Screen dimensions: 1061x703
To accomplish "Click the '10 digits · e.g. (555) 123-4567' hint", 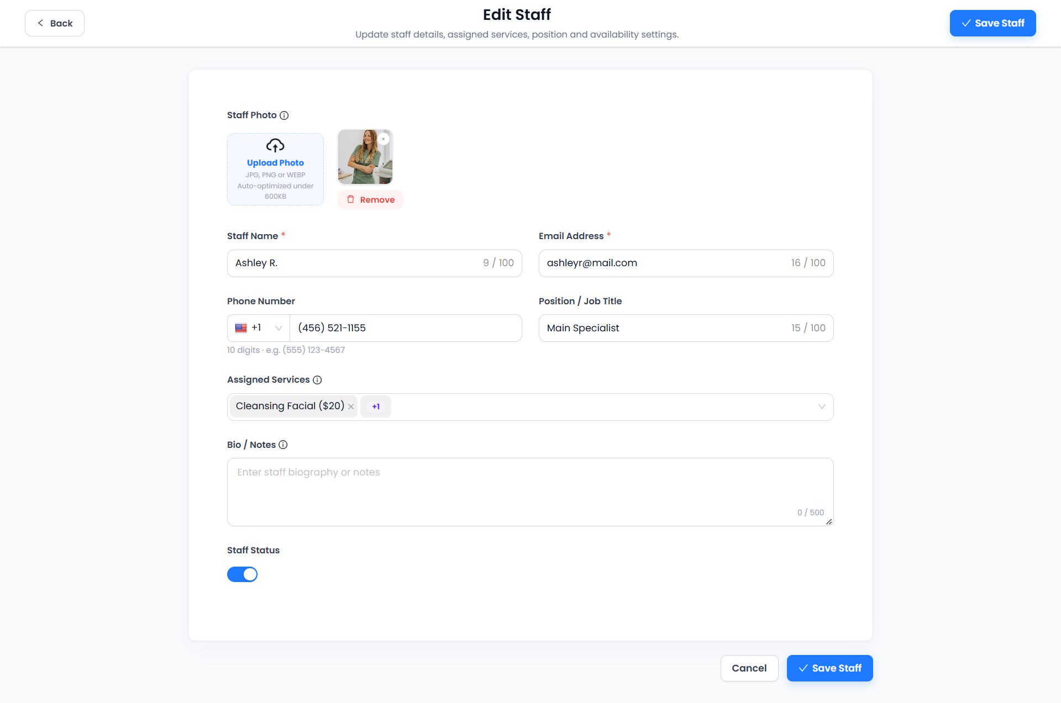I will point(286,350).
